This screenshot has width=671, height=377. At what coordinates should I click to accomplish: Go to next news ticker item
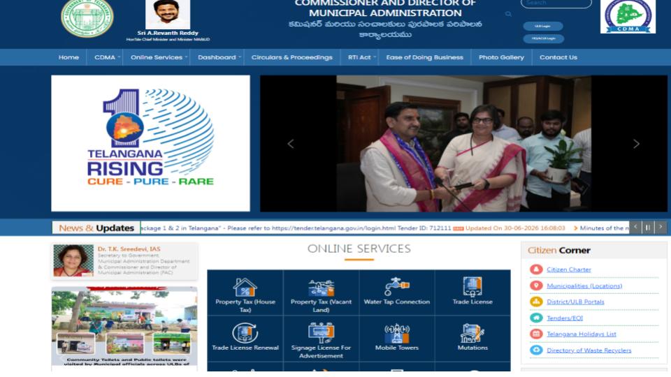point(661,228)
